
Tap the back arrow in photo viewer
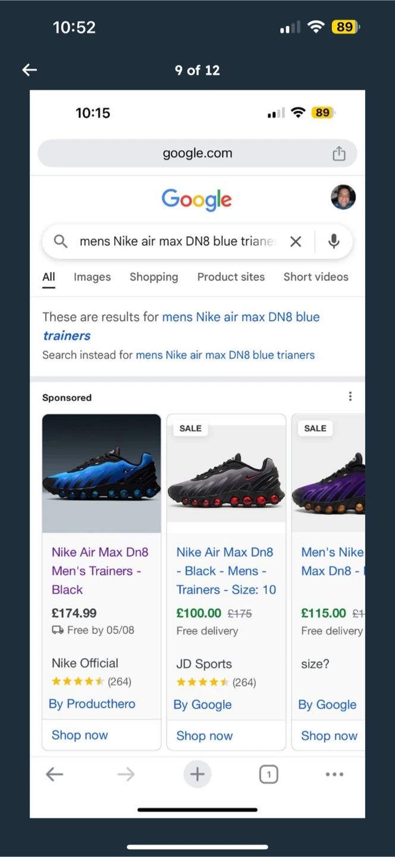(x=30, y=70)
